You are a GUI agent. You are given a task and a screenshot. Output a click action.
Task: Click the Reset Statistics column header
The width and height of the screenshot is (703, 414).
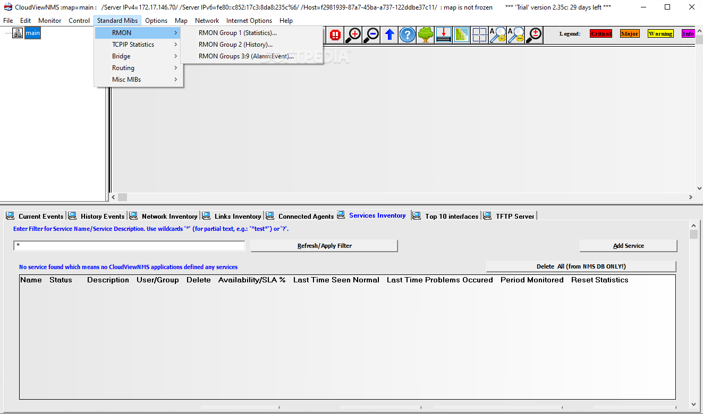pyautogui.click(x=600, y=280)
